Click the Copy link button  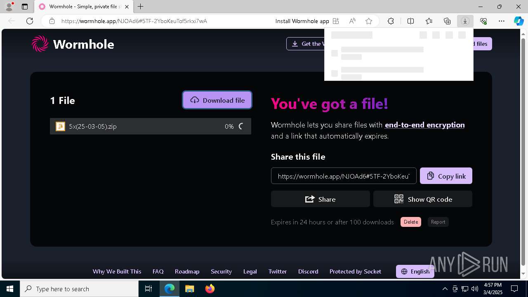tap(446, 176)
